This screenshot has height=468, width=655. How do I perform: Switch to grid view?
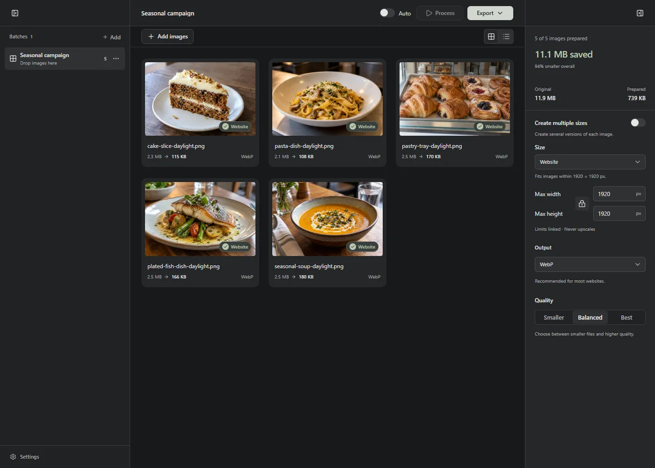[x=491, y=37]
